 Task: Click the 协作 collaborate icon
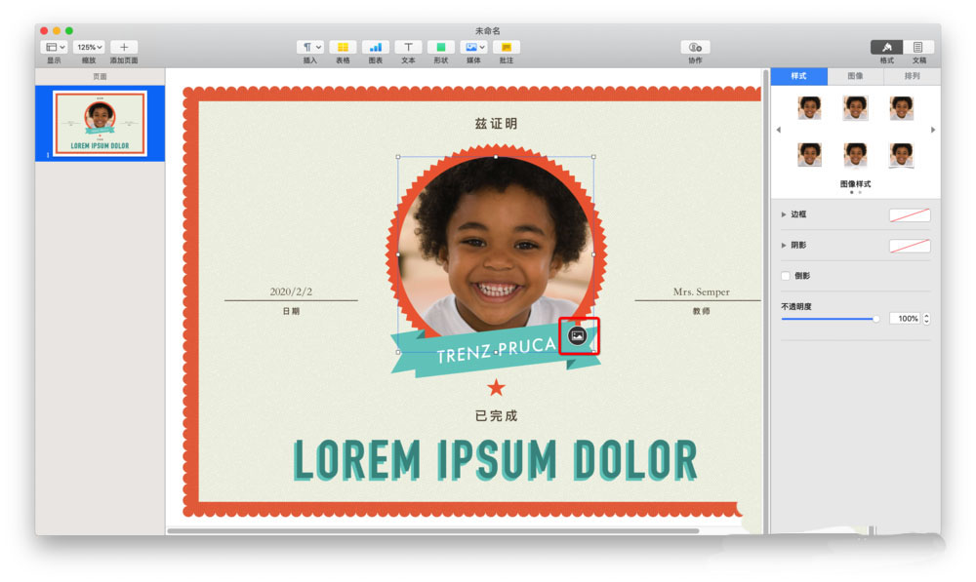695,47
